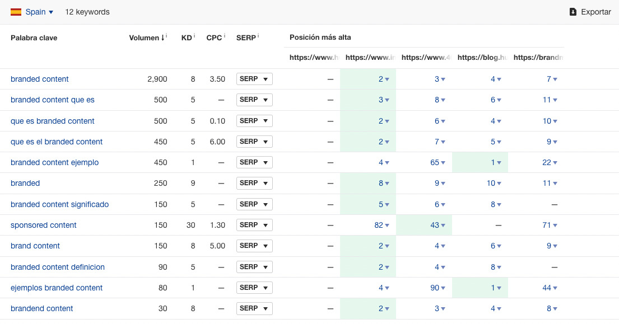The height and width of the screenshot is (324, 619).
Task: Click the info icon beside the KD column
Action: [194, 35]
